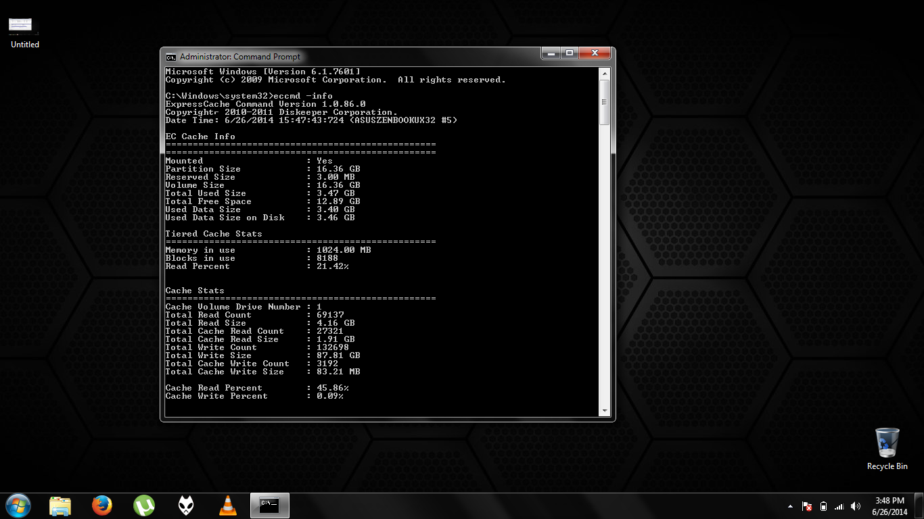Click 'Blocks in use' 8188 line
The width and height of the screenshot is (924, 519).
coord(252,258)
